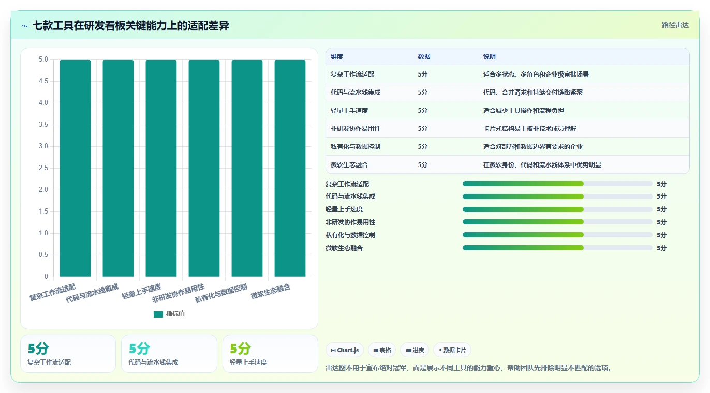Click the footnote text about 雷达图
Viewport: 710px width, 393px height.
pos(469,368)
